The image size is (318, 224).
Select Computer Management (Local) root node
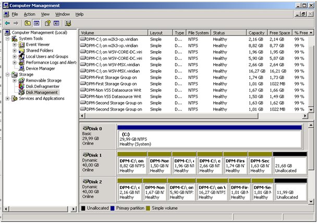tap(39, 32)
